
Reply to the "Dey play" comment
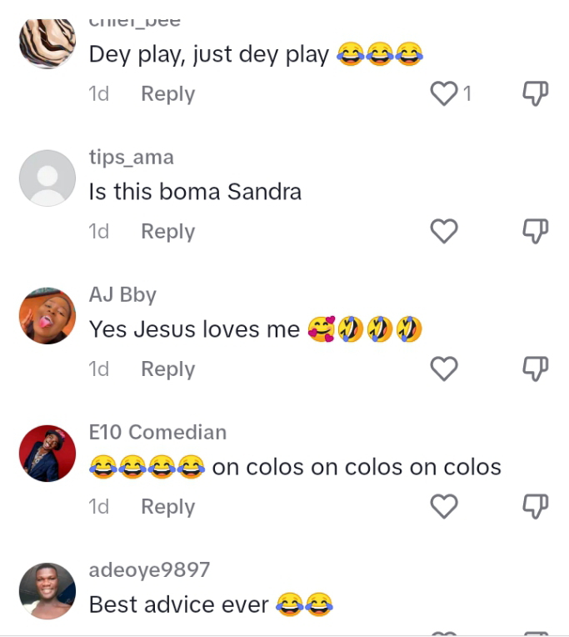click(x=168, y=94)
